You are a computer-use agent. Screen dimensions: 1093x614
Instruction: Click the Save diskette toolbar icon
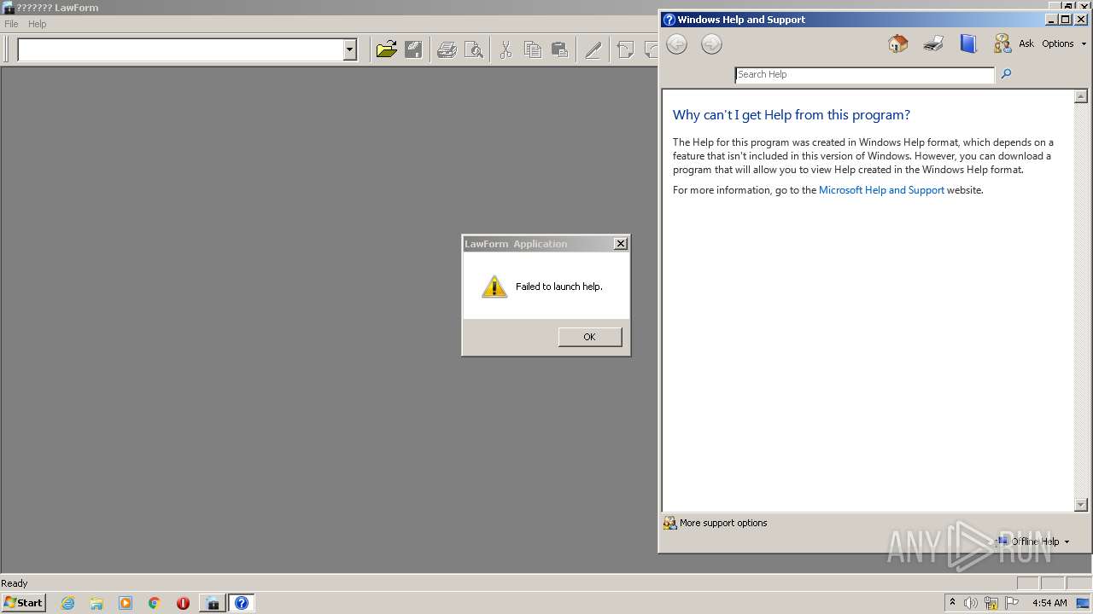(413, 49)
